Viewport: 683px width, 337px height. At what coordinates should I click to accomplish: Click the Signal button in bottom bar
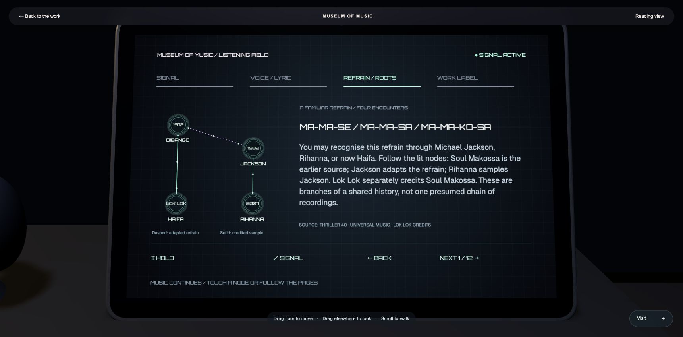[x=288, y=258]
